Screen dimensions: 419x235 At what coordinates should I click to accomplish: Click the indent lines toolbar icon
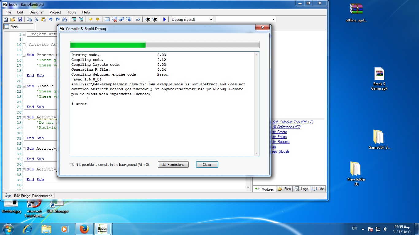(x=155, y=19)
